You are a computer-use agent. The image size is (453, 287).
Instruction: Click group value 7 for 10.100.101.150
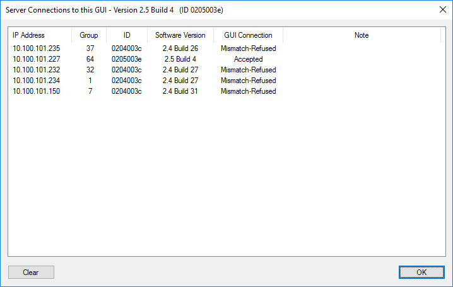coord(90,91)
